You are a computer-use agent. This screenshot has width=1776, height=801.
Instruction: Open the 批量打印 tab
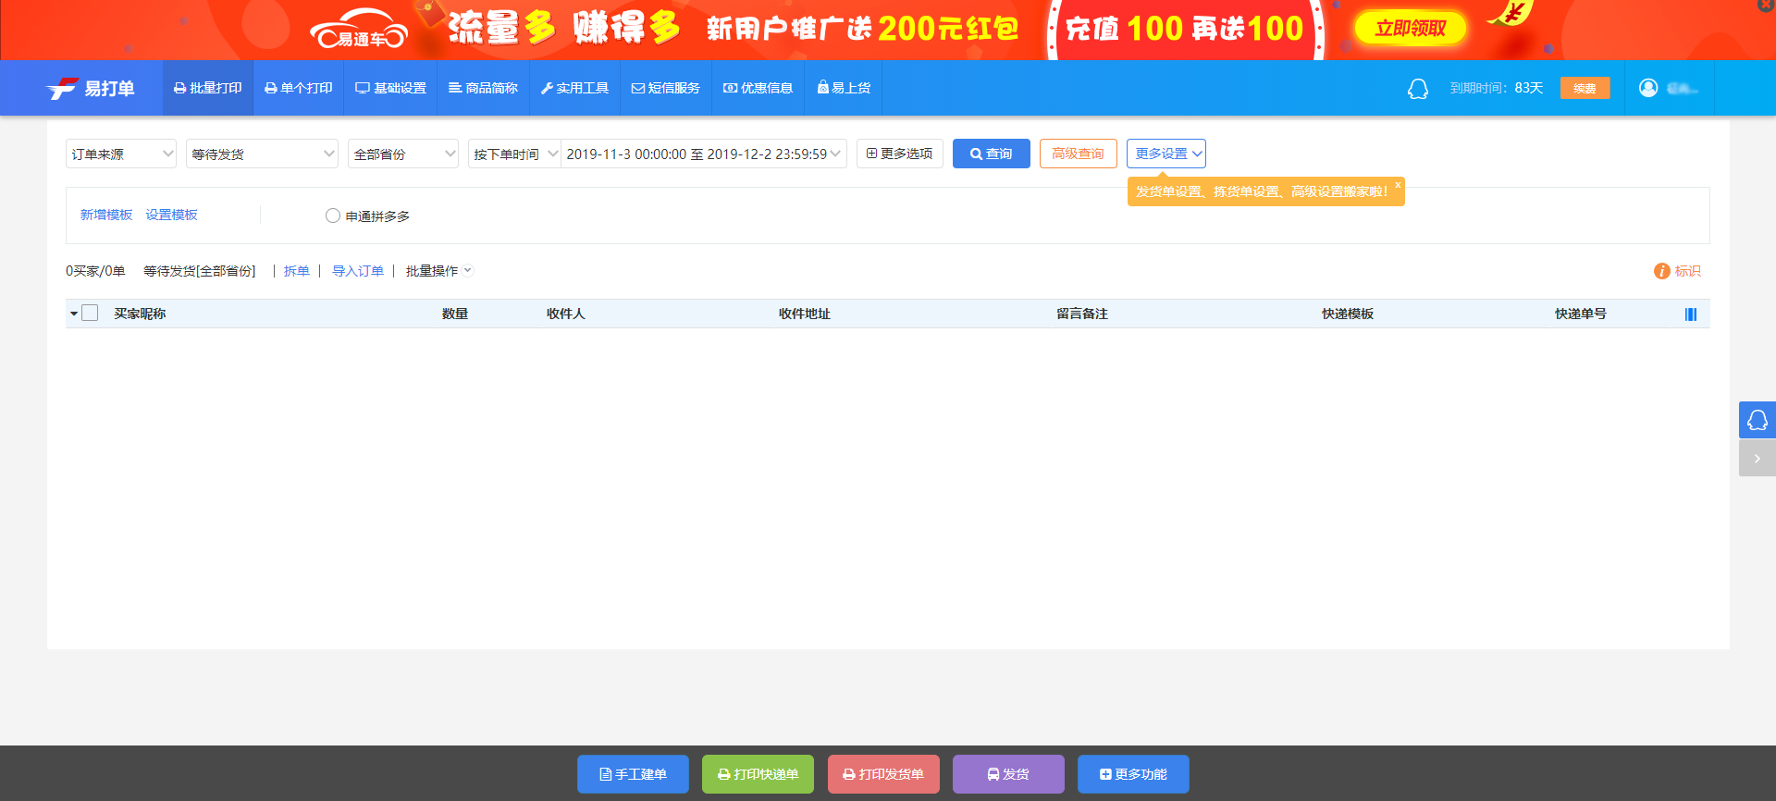coord(208,88)
